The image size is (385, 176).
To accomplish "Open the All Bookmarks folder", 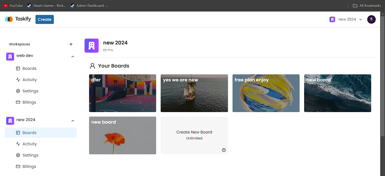I will coord(367,6).
